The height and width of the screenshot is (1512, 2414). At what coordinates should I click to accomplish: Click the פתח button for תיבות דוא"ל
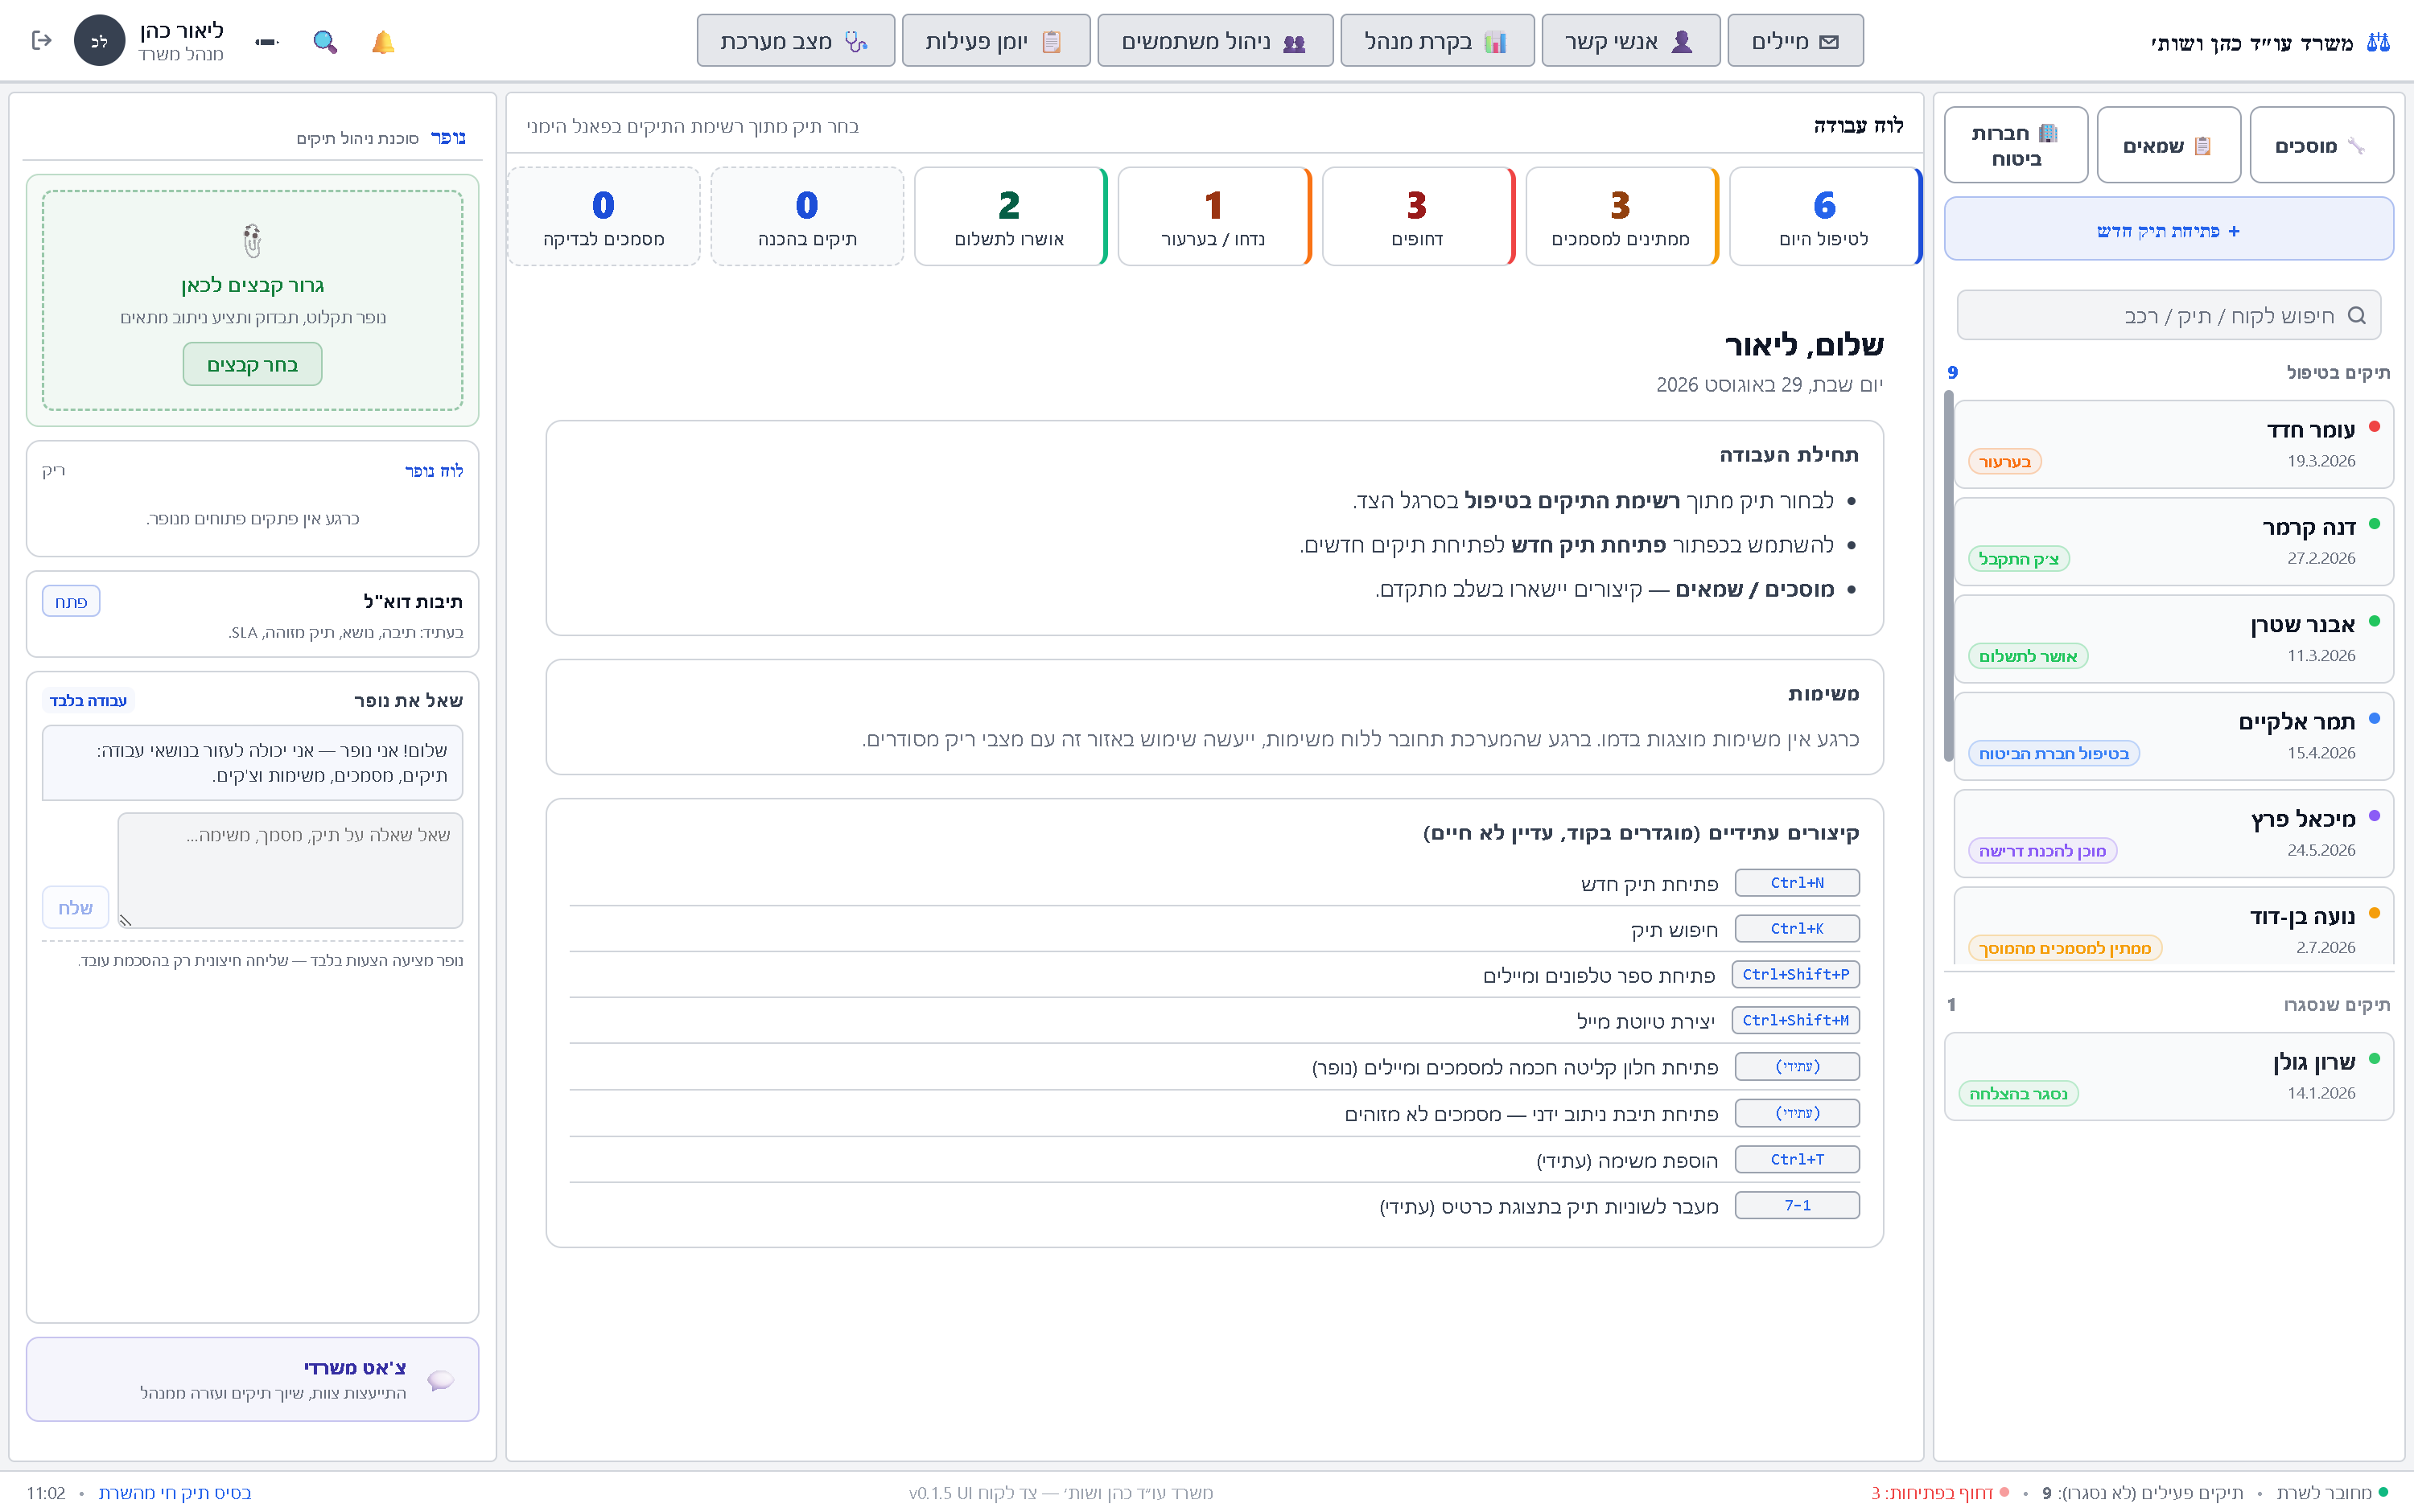(x=71, y=601)
